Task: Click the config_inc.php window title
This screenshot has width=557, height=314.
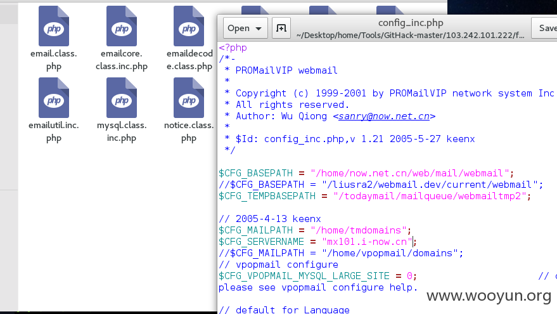Action: [x=411, y=23]
